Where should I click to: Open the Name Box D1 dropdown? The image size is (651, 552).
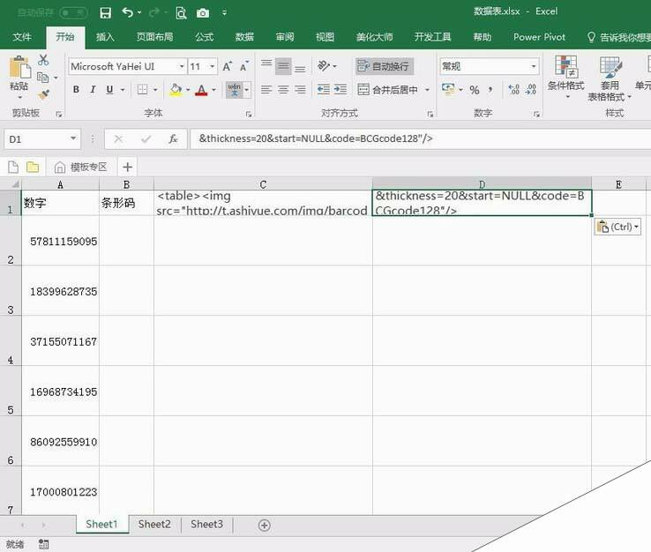pos(73,138)
